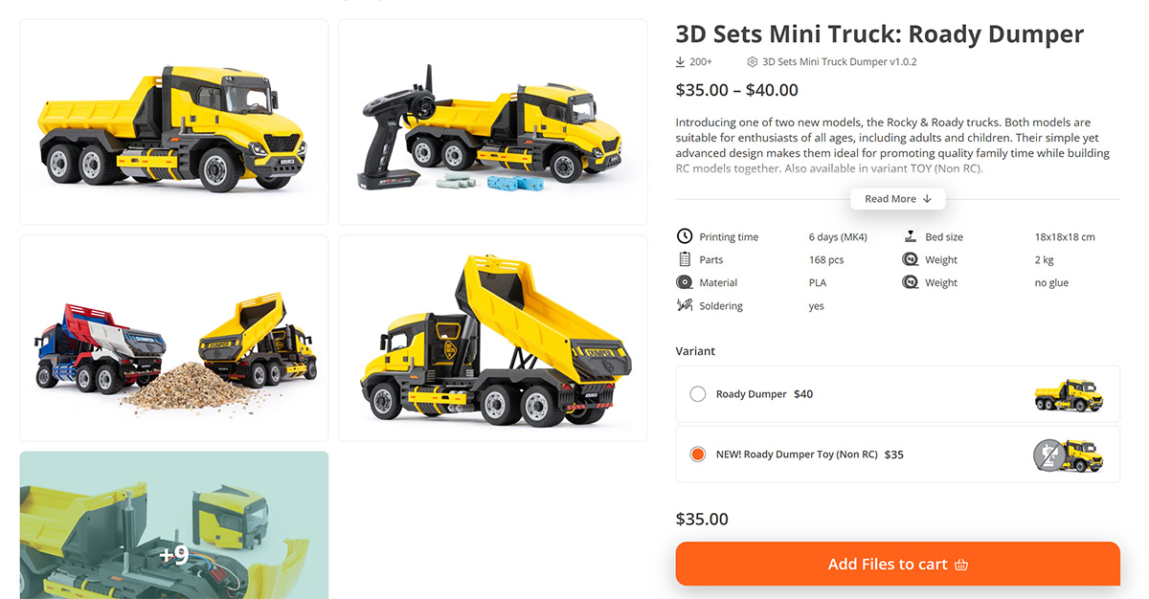Click the Soldering iron icon
The image size is (1149, 599).
(x=685, y=306)
